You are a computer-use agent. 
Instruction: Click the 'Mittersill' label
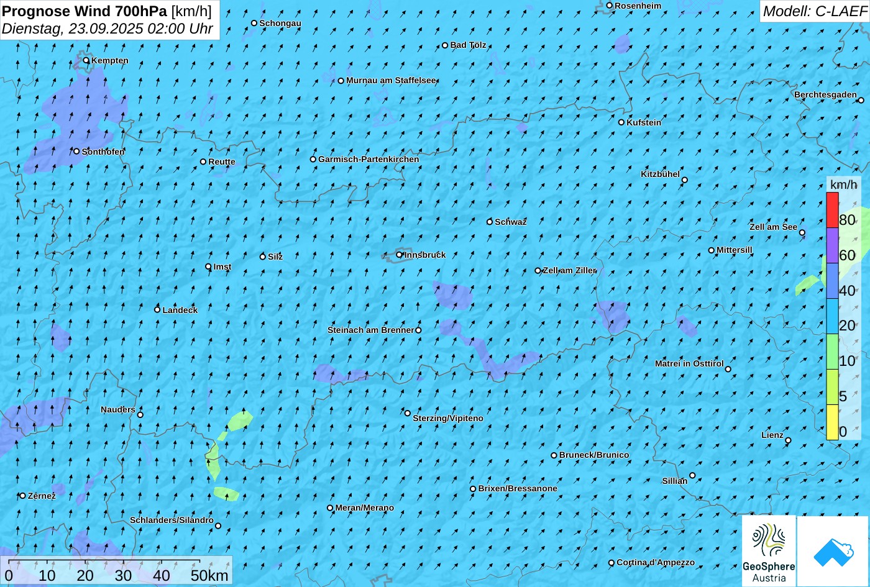pyautogui.click(x=735, y=250)
